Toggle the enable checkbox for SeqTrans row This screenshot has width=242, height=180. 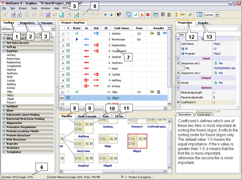coord(68,63)
